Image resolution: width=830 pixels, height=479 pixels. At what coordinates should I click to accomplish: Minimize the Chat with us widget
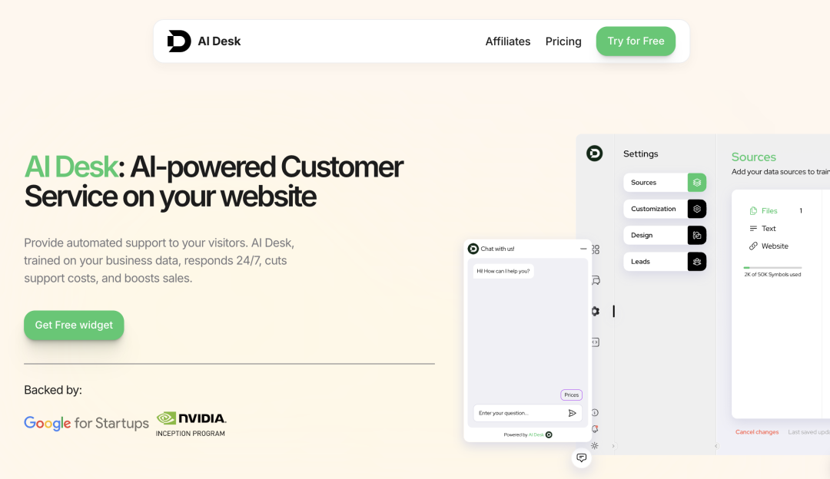point(583,249)
